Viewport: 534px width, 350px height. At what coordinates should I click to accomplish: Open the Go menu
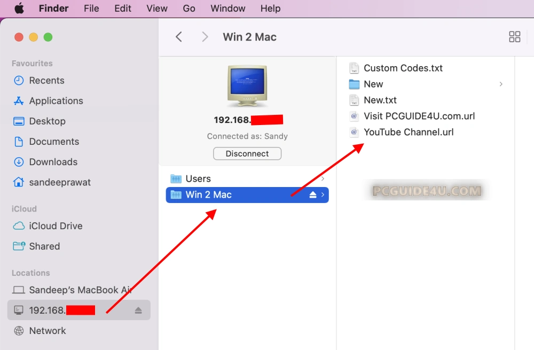click(x=189, y=9)
